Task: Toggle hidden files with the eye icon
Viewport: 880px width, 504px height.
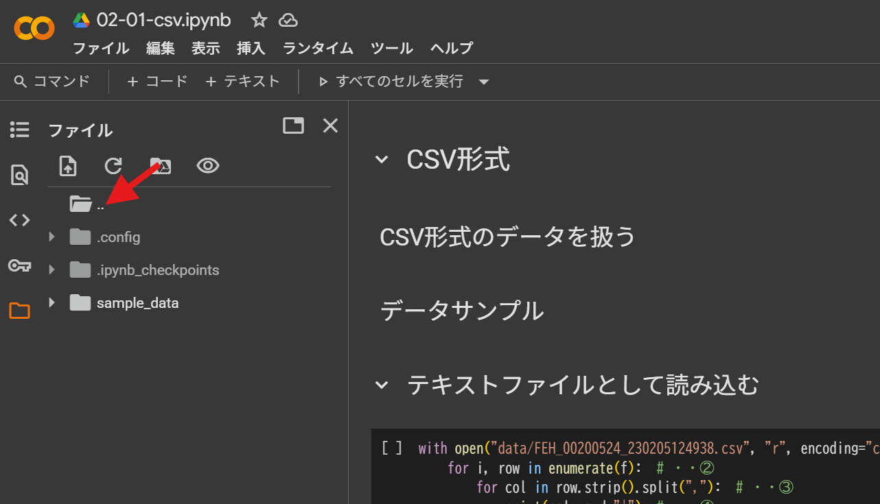Action: [207, 166]
